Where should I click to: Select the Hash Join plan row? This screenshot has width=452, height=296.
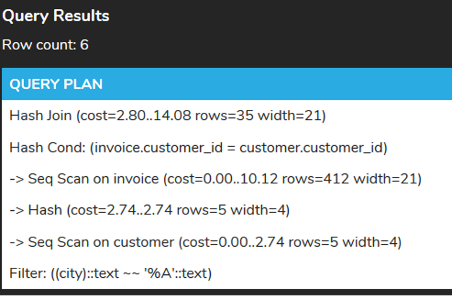point(167,116)
